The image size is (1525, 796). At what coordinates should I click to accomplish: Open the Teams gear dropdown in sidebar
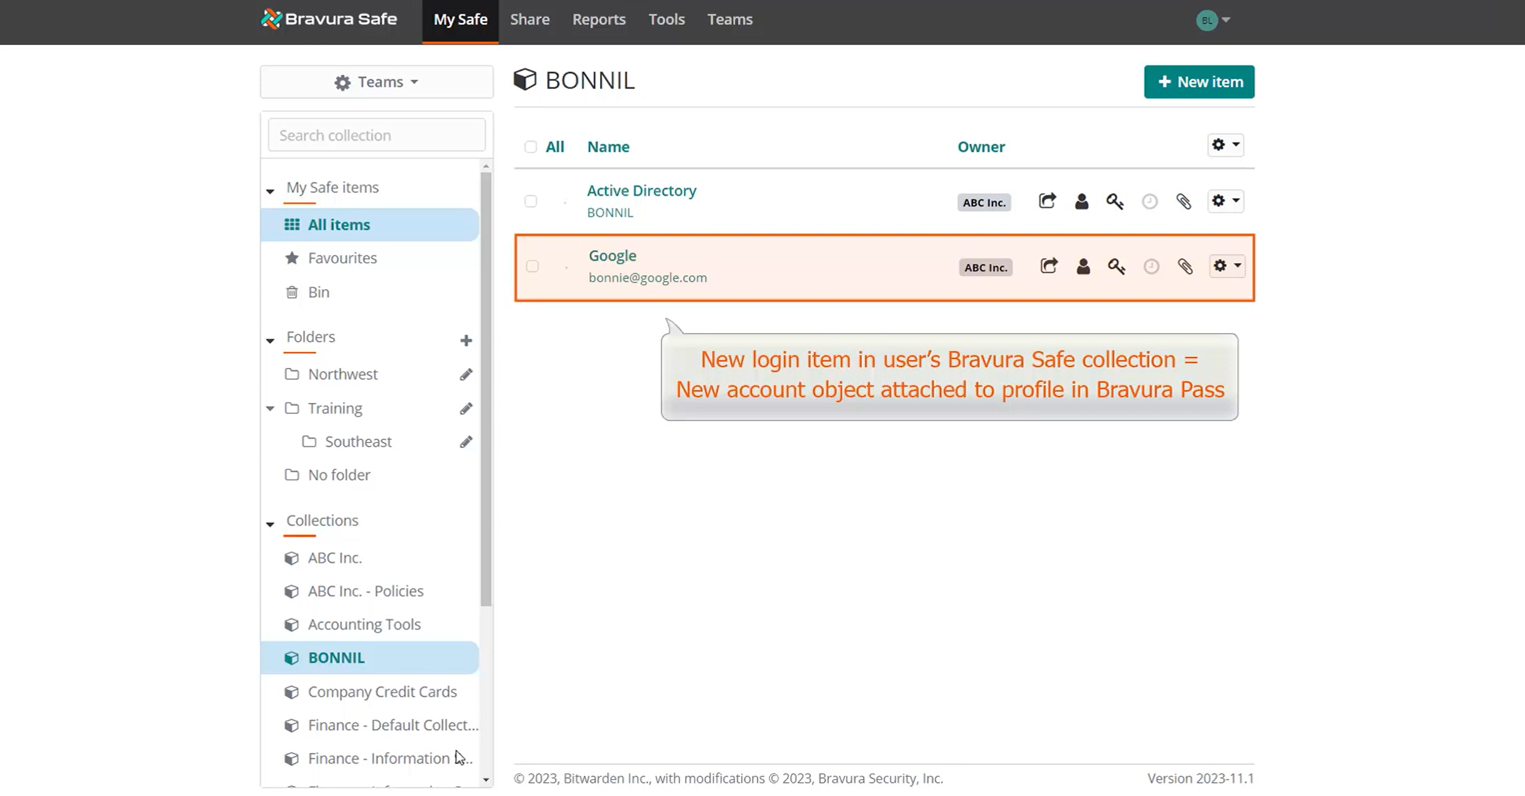[x=376, y=82]
